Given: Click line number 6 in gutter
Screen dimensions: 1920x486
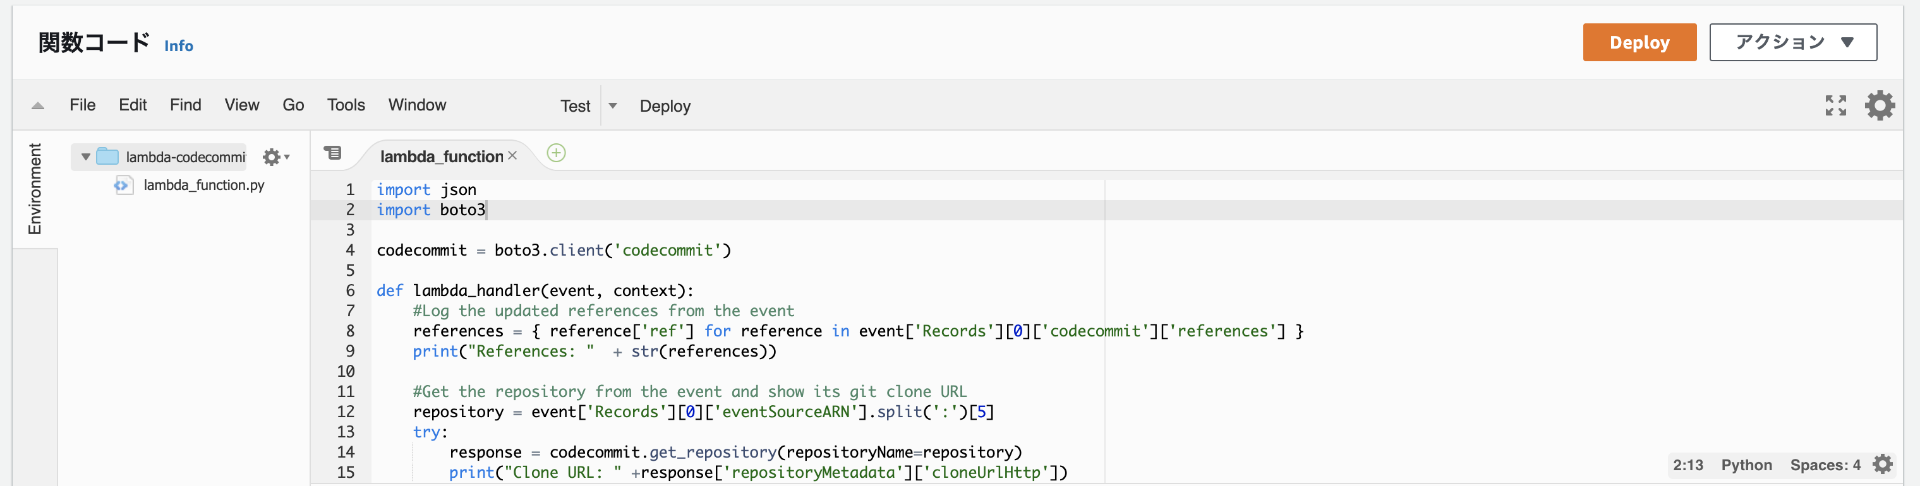Looking at the screenshot, I should [x=349, y=291].
